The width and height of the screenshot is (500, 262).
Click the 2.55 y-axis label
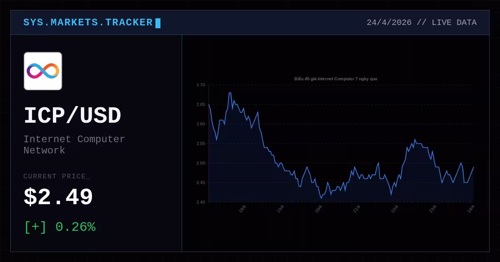(201, 143)
